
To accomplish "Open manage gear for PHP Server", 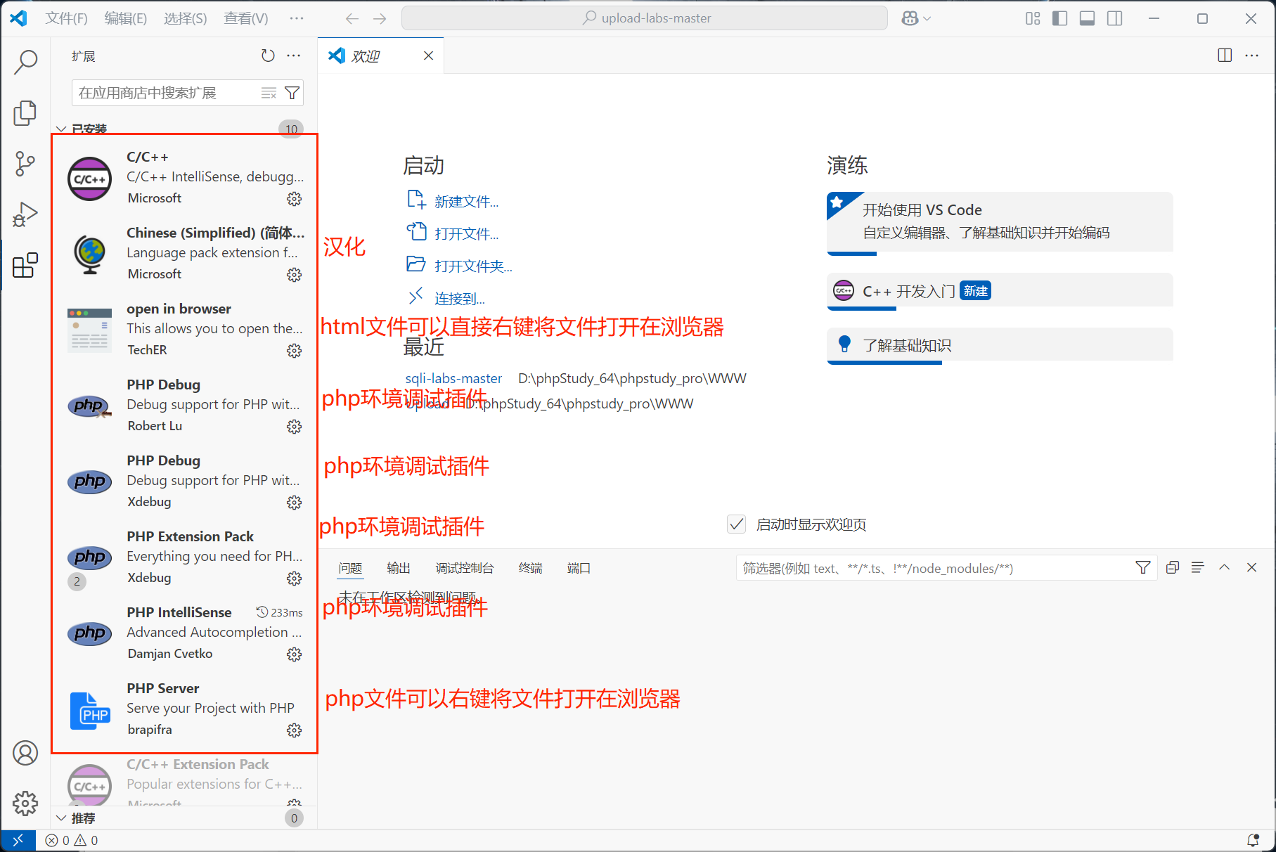I will coord(294,730).
